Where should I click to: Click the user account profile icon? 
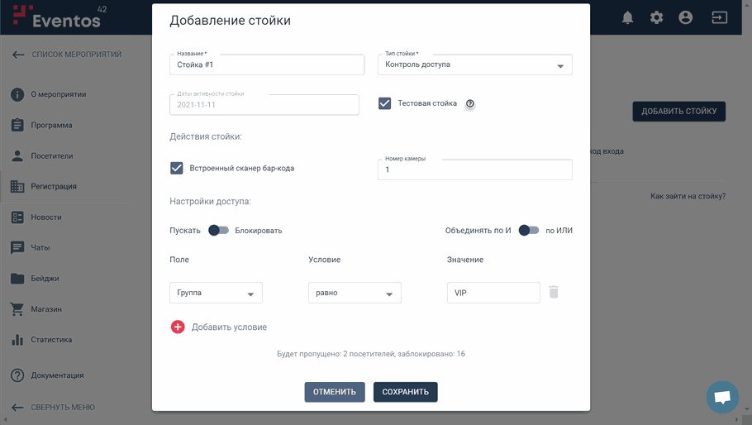click(x=685, y=17)
